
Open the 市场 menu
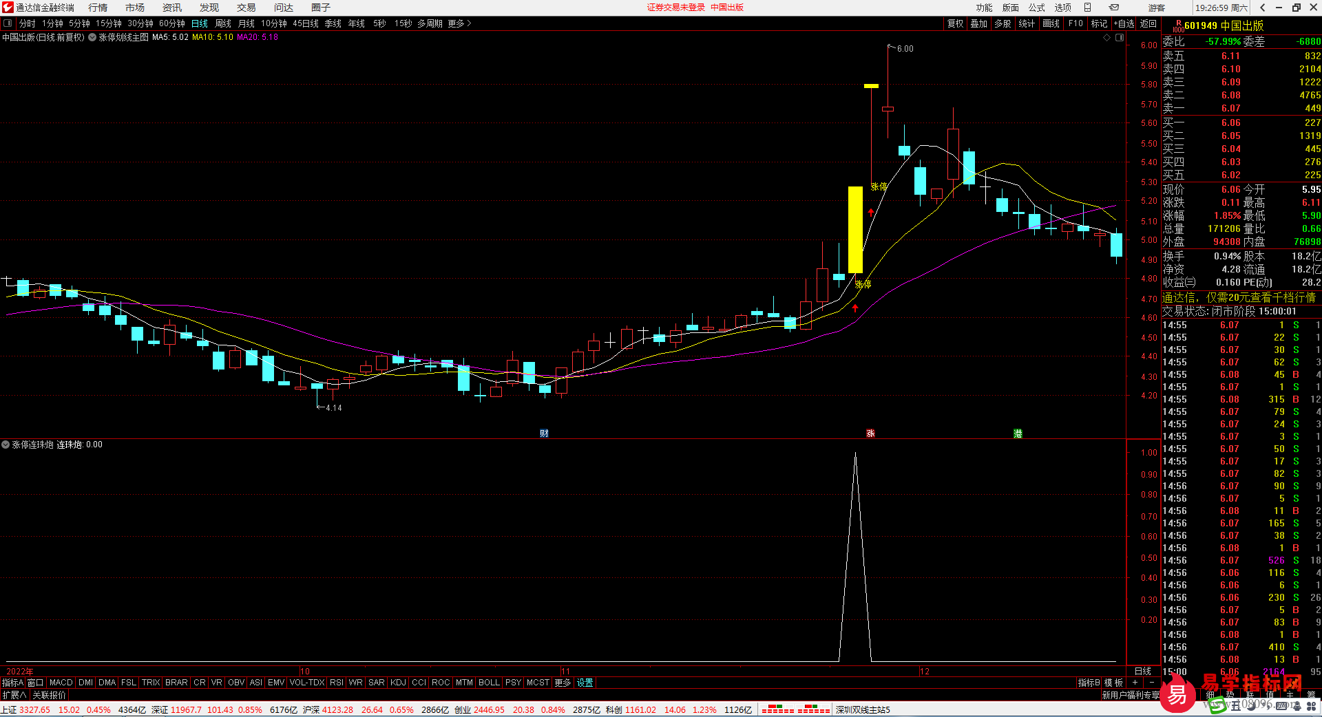tap(135, 8)
